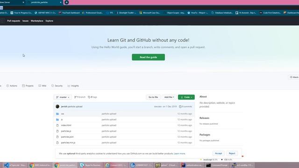Viewport: 299px width, 168px height.
Task: View the 0 tags link
Action: [x=93, y=97]
